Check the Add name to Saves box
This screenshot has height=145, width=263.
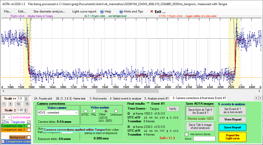click(x=186, y=134)
